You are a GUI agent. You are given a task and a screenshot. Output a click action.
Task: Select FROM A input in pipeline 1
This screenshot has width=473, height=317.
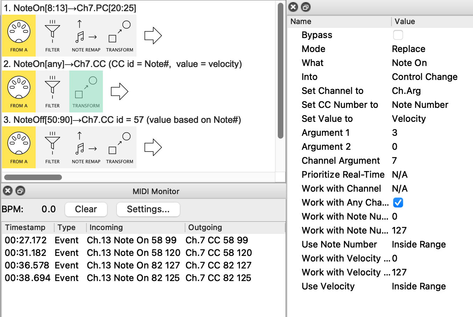pos(19,36)
